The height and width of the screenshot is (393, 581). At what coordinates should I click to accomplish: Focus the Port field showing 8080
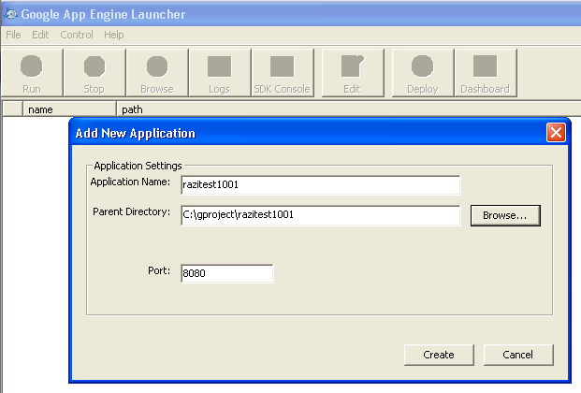pos(227,273)
